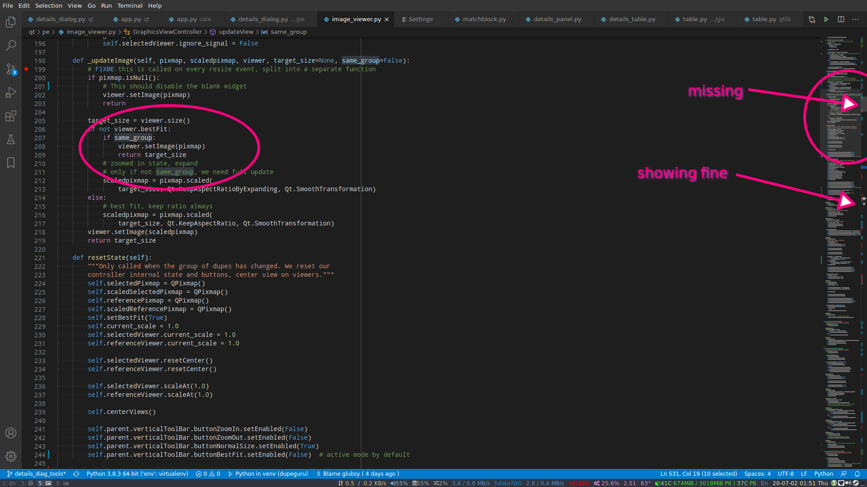Open the notifications bell in status bar
867x487 pixels.
(x=857, y=474)
